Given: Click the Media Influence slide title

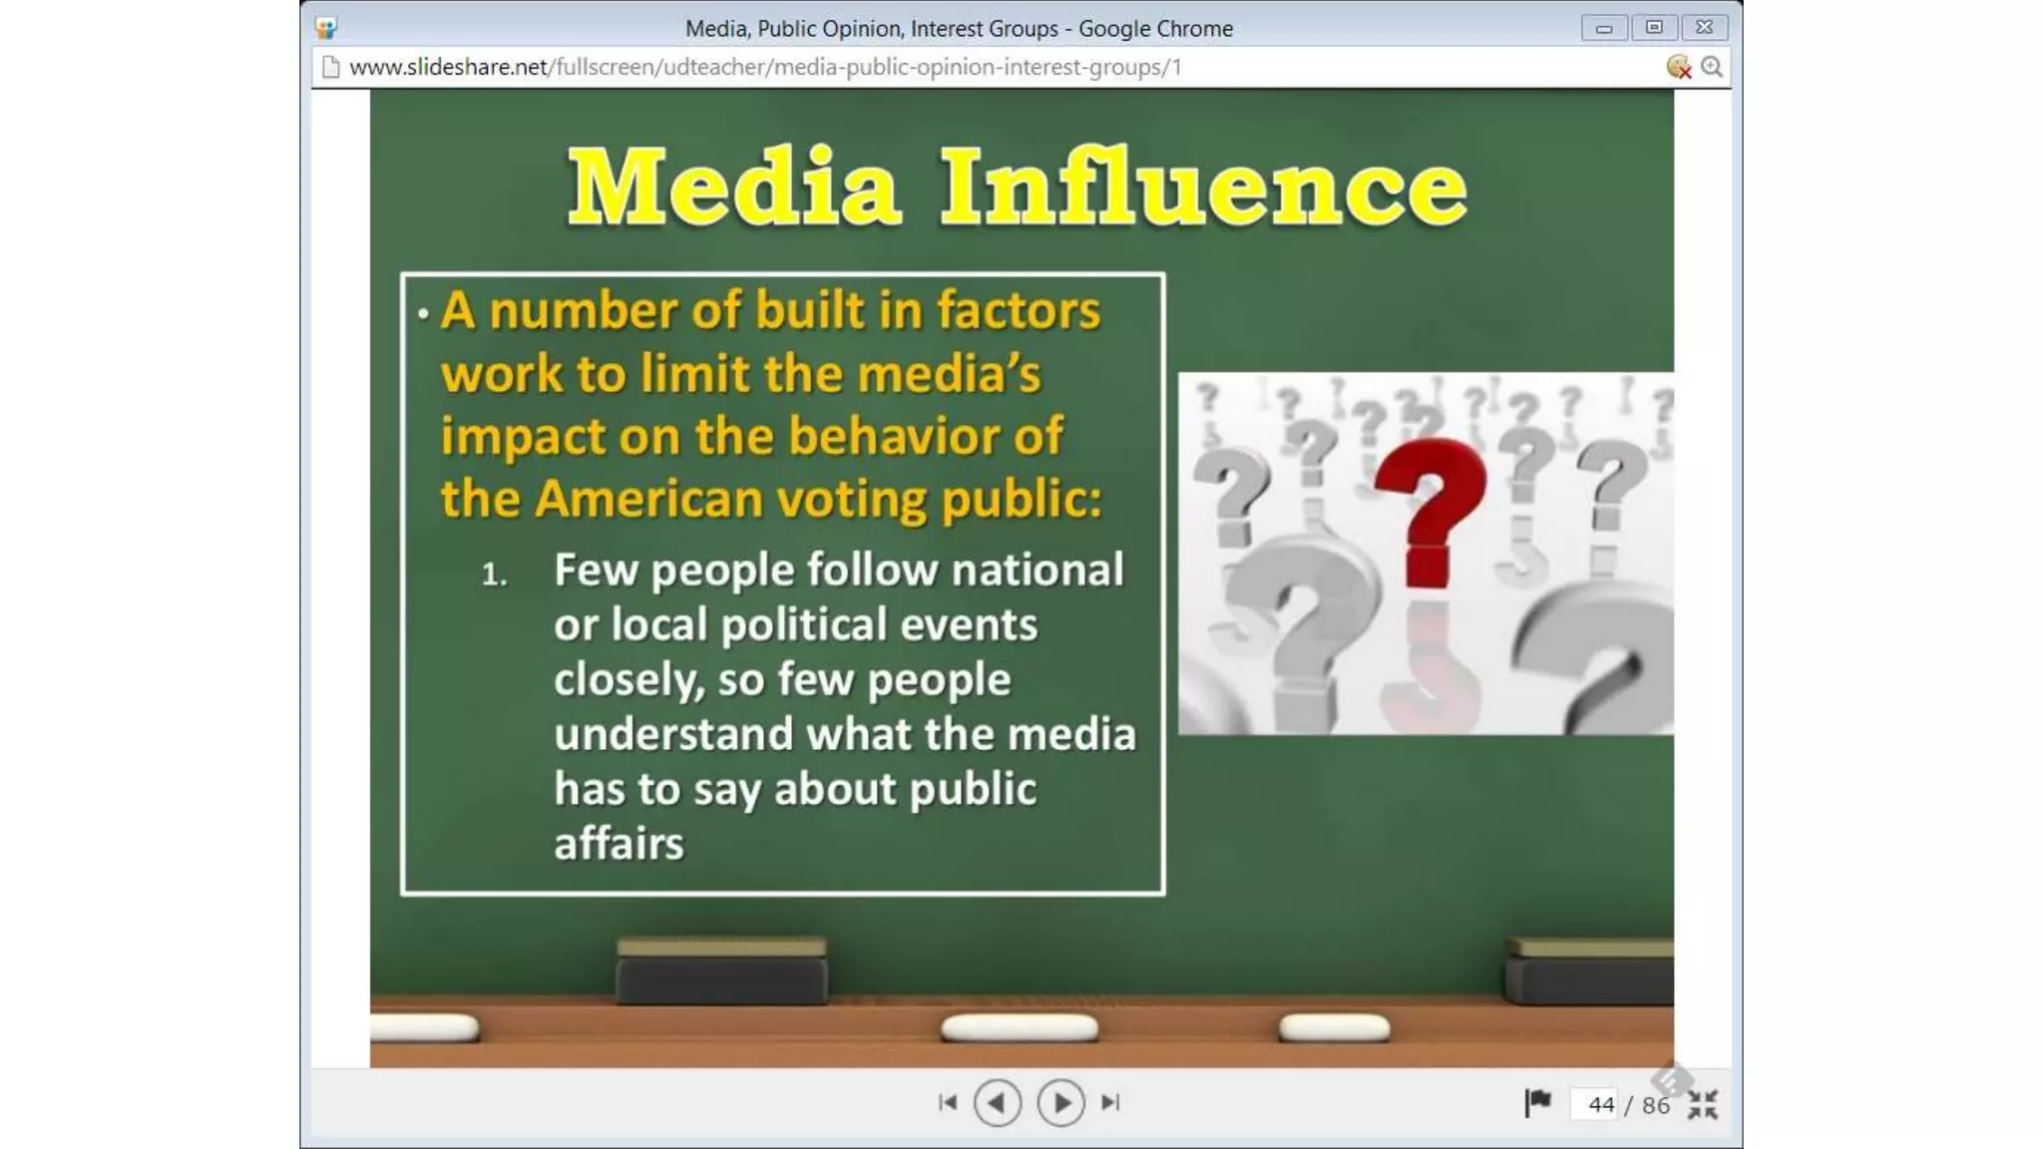Looking at the screenshot, I should (1018, 187).
